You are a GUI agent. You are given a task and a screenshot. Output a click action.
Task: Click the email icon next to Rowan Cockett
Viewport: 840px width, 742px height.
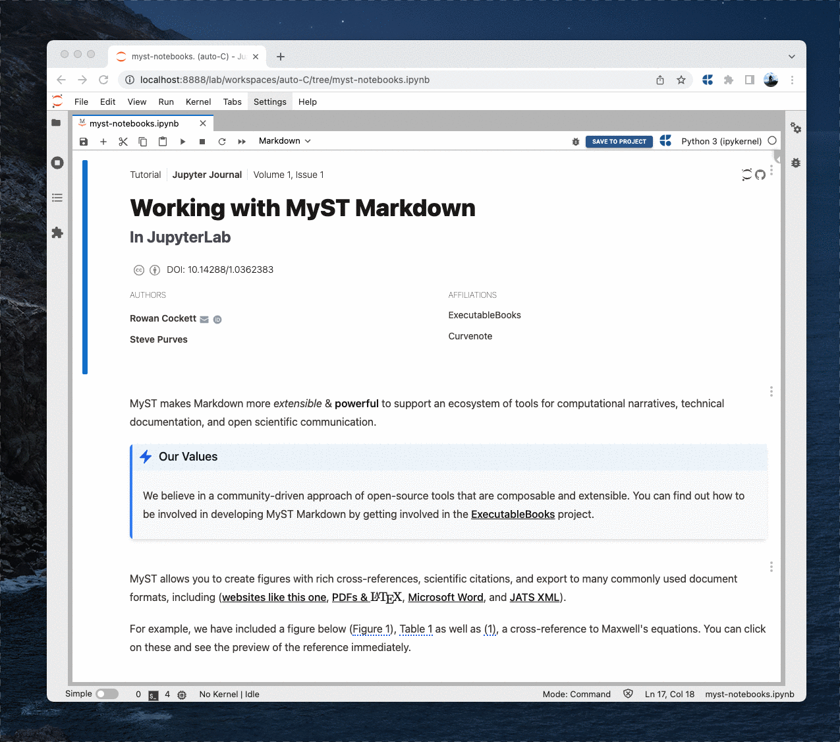[x=204, y=320]
